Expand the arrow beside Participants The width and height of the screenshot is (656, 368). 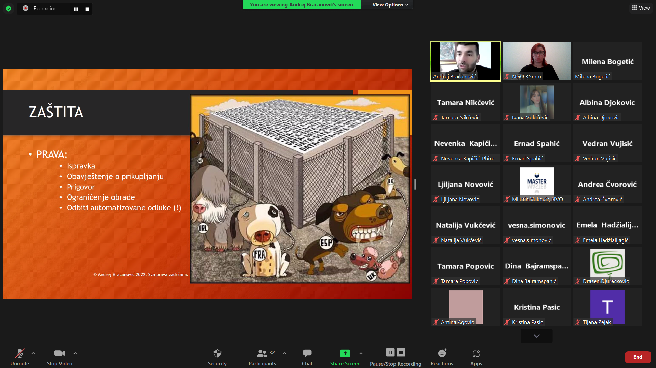pyautogui.click(x=285, y=353)
